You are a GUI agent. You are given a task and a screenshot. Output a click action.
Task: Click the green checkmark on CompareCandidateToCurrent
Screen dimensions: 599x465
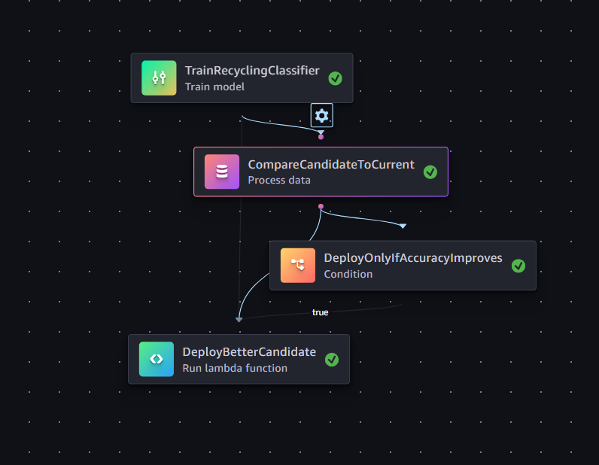point(430,172)
